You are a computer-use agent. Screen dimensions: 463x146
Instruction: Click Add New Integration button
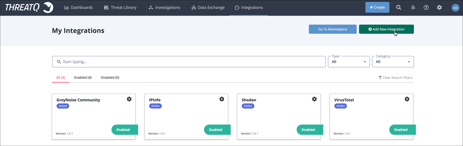tap(386, 29)
